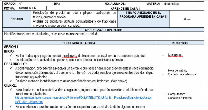Click the 'CIERRE:' heading
The height and width of the screenshot is (110, 208).
point(10,85)
